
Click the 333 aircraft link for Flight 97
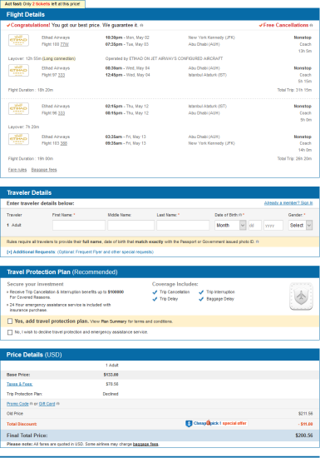(x=62, y=75)
